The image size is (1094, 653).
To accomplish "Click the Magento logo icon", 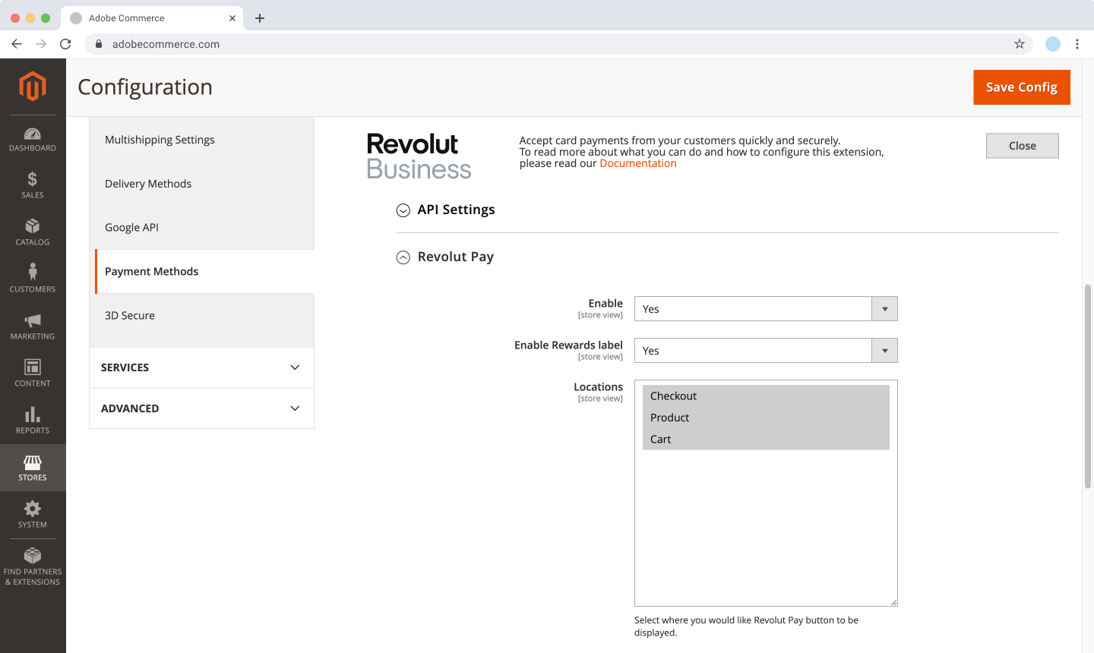I will tap(33, 86).
